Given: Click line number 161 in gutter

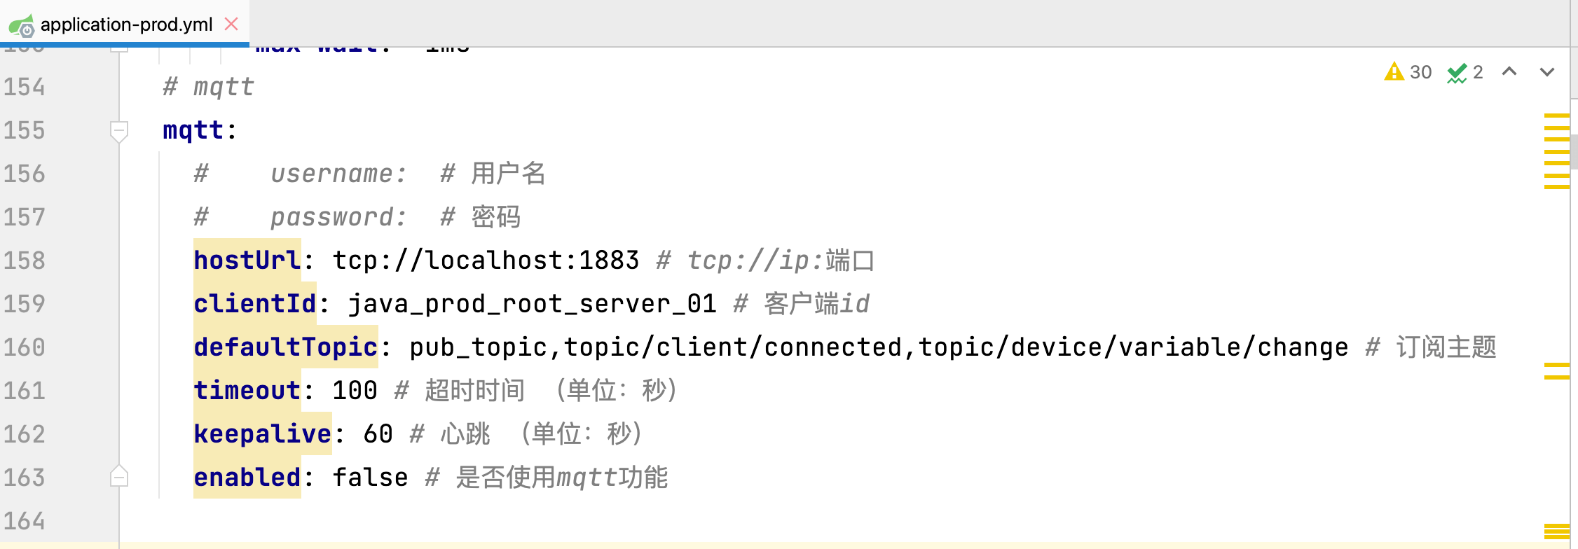Looking at the screenshot, I should click(25, 391).
